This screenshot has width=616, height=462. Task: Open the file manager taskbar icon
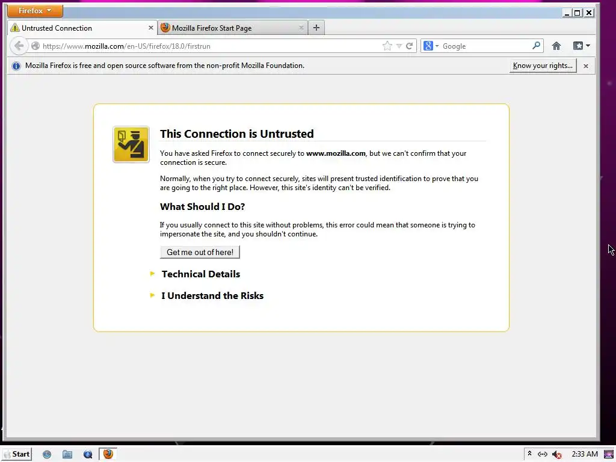67,455
